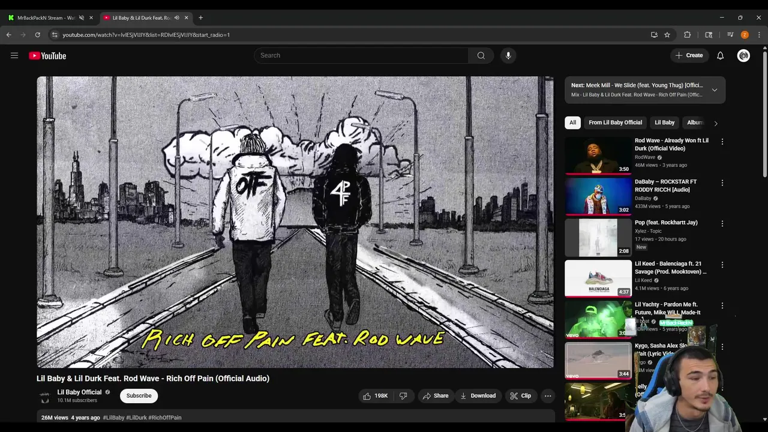768x432 pixels.
Task: Open Chrome media controls icon
Action: pos(730,35)
